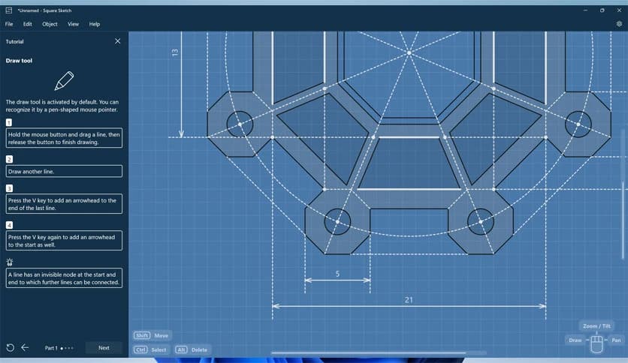Screen dimensions: 628x363
Task: Click the dimension label '21'
Action: click(x=409, y=300)
